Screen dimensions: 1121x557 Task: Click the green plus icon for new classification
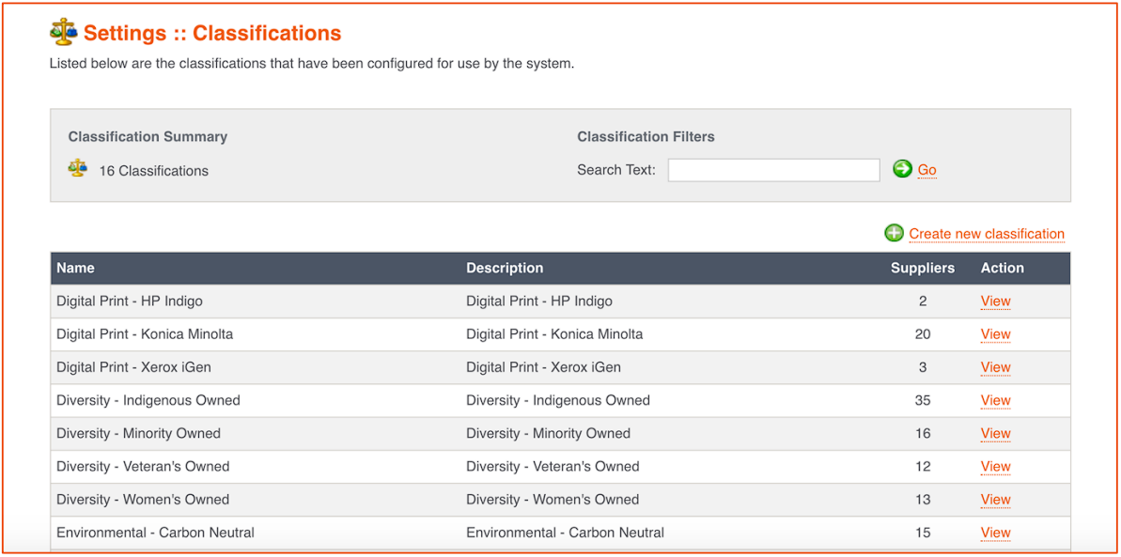pos(894,233)
